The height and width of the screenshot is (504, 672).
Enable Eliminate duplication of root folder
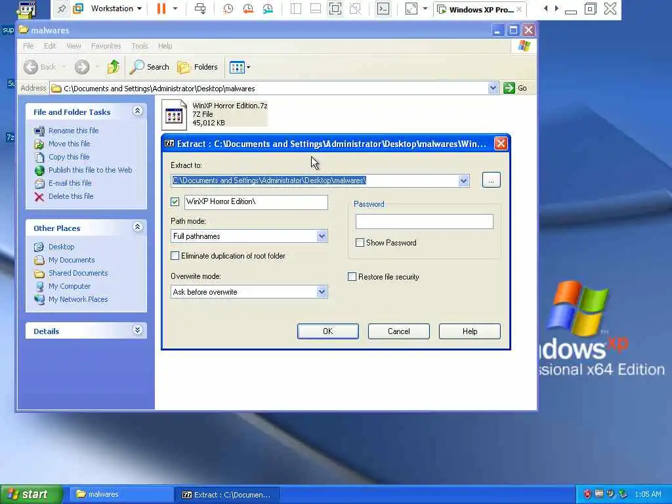pos(175,256)
